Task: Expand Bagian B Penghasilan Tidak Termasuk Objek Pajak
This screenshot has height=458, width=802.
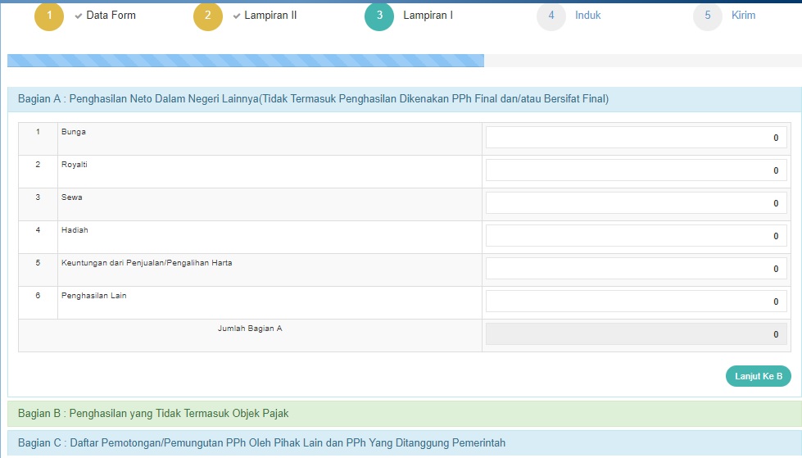Action: pos(153,413)
